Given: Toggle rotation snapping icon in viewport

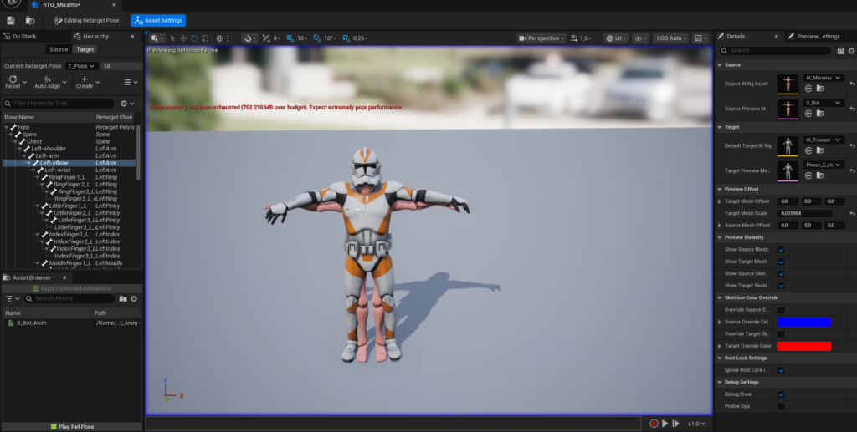Looking at the screenshot, I should [317, 38].
